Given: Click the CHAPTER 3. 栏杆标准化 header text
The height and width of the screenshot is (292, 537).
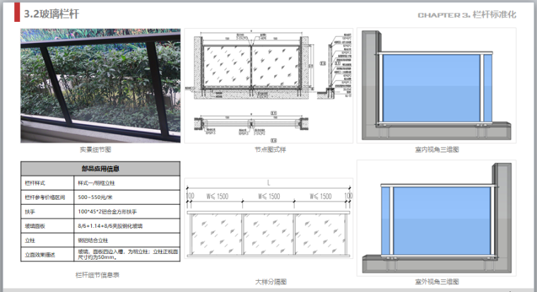Looking at the screenshot, I should pos(467,15).
